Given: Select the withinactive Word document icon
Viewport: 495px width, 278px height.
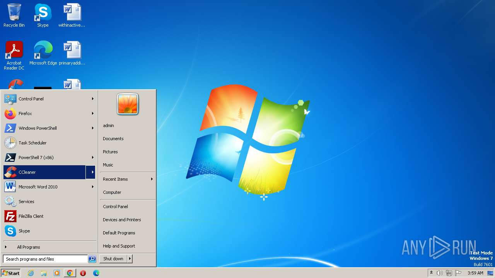Looking at the screenshot, I should point(72,15).
